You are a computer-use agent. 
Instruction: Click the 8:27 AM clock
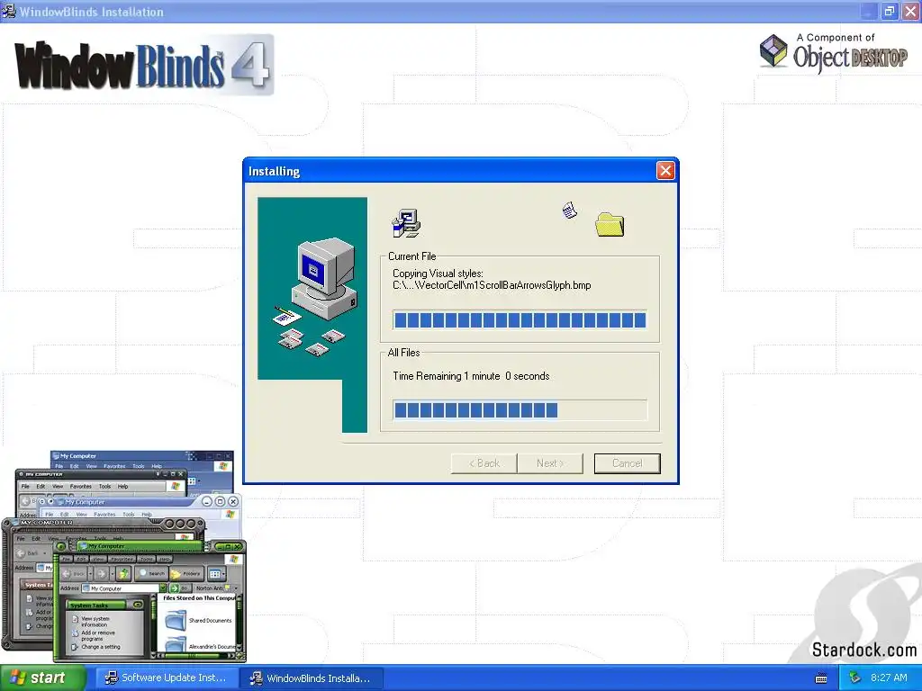(x=889, y=678)
